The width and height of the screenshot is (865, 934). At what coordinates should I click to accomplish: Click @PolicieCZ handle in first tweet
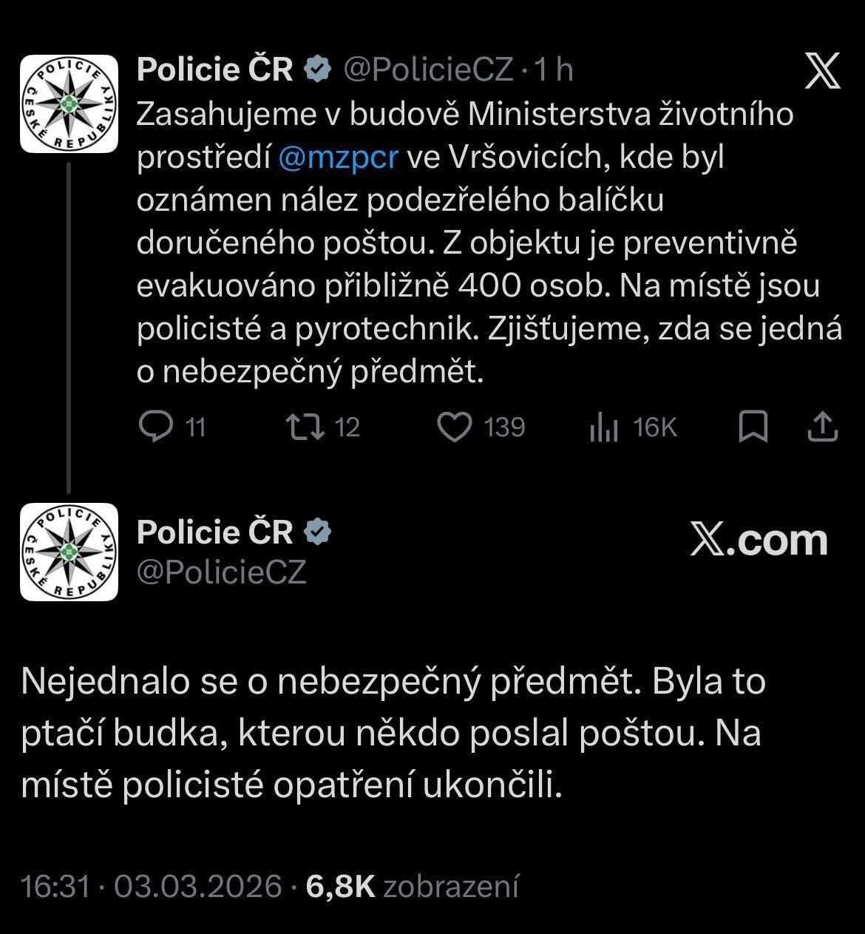click(429, 70)
